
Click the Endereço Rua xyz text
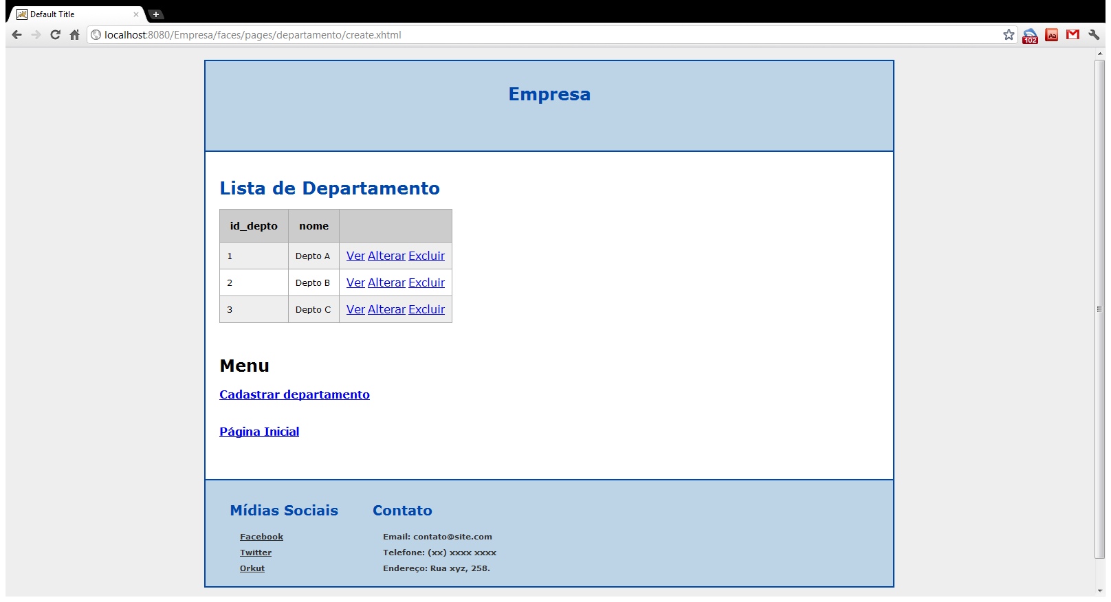437,568
